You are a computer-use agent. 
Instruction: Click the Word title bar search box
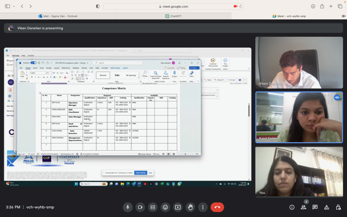pos(117,63)
